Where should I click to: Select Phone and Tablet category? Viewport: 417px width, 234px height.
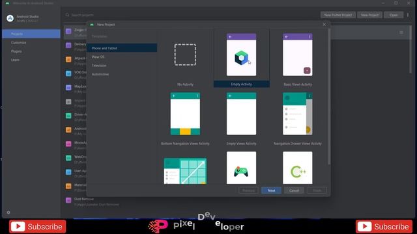[x=122, y=48]
